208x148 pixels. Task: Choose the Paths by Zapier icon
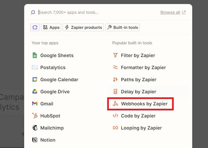[115, 79]
